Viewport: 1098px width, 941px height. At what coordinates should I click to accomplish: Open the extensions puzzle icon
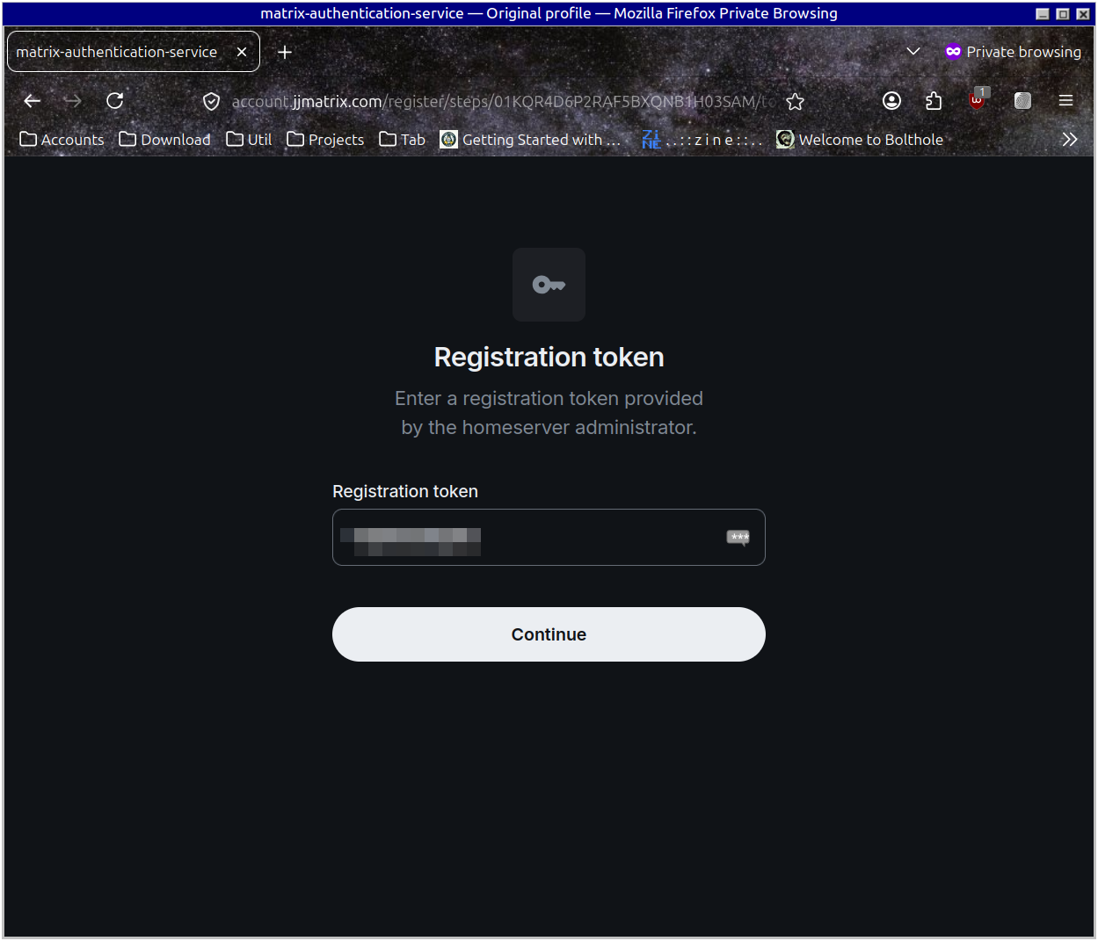pos(934,101)
